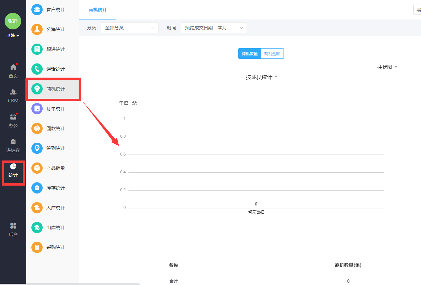
Task: Click the 单位：条 unit label
Action: (x=128, y=103)
